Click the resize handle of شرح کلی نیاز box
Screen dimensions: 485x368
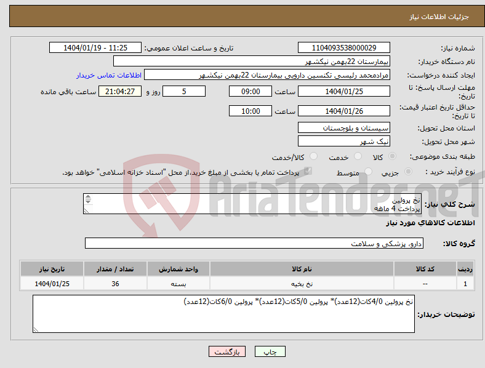pyautogui.click(x=86, y=210)
